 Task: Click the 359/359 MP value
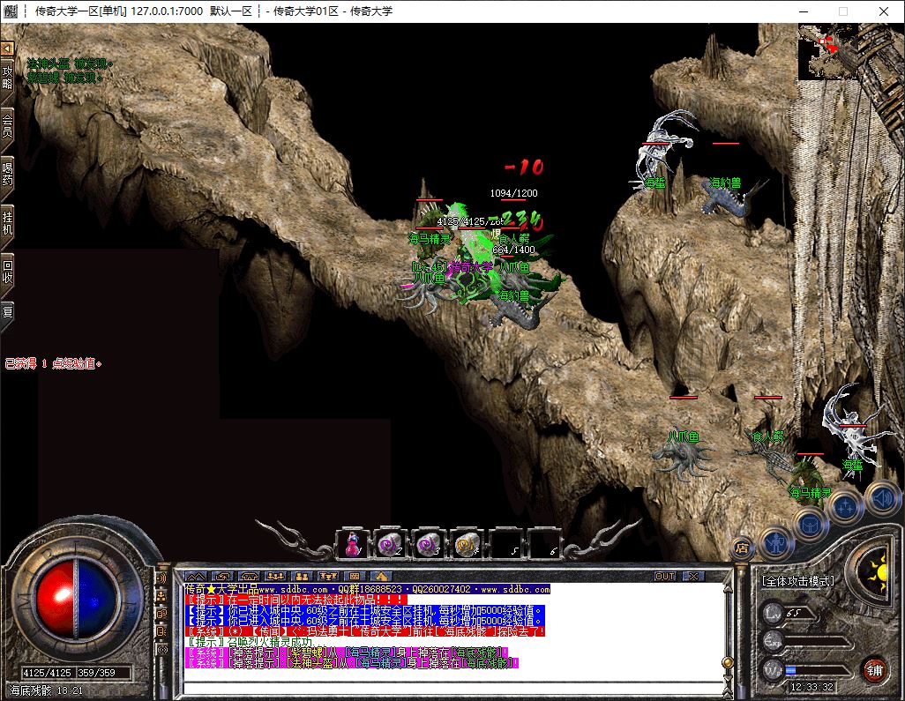pos(96,673)
